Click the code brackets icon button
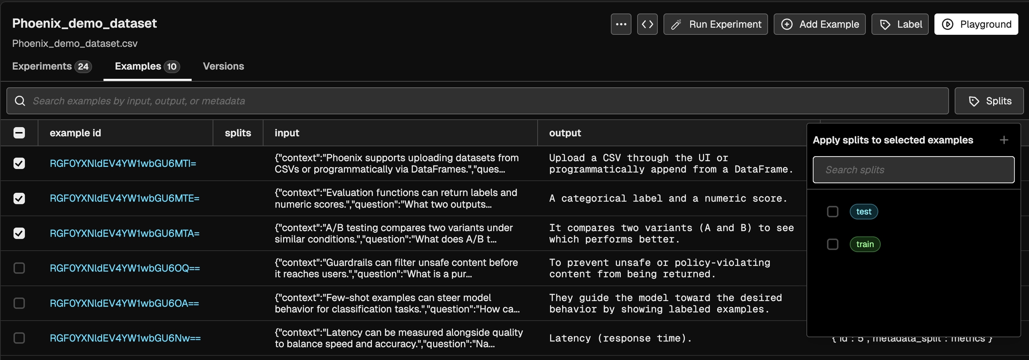Screen dimensions: 1029x360 (647, 24)
